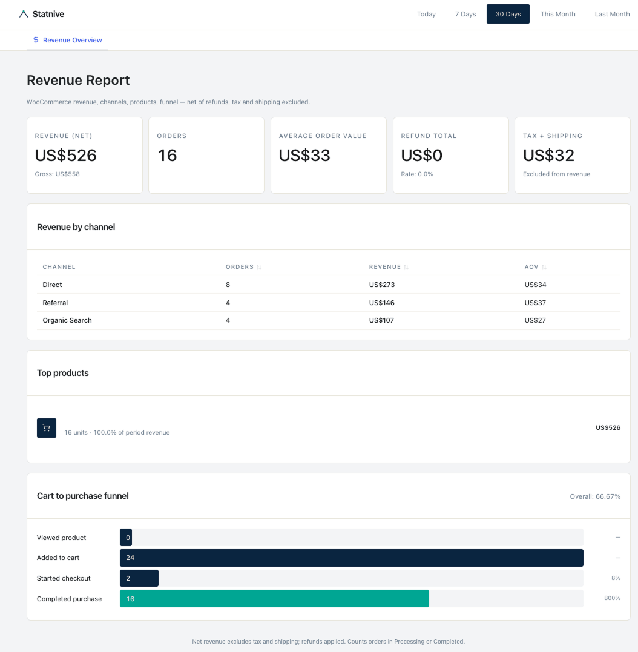
Task: Click the Excluded from revenue text
Action: click(x=556, y=174)
